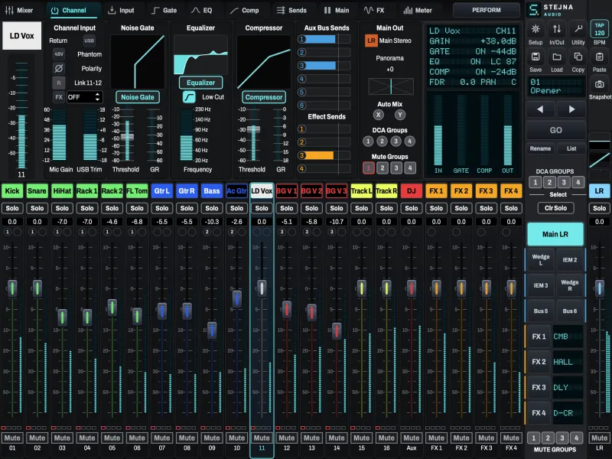
Task: Take a Snapshot with camera icon
Action: [599, 84]
